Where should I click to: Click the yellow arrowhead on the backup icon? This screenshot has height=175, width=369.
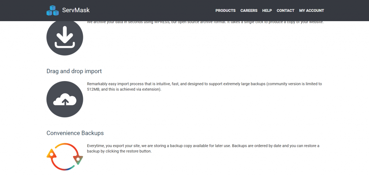pyautogui.click(x=51, y=154)
